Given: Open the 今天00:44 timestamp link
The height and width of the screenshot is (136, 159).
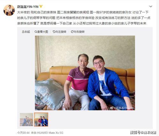Looking at the screenshot, I should click(x=23, y=133).
